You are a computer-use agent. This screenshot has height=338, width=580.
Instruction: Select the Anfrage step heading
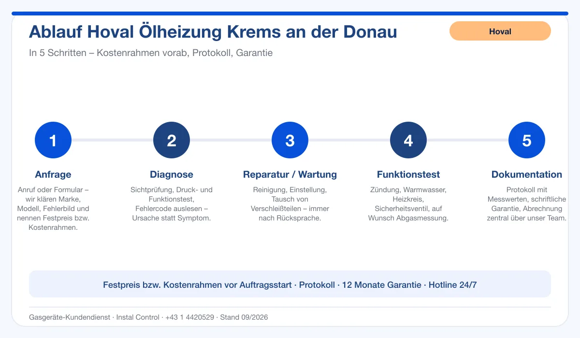[53, 174]
